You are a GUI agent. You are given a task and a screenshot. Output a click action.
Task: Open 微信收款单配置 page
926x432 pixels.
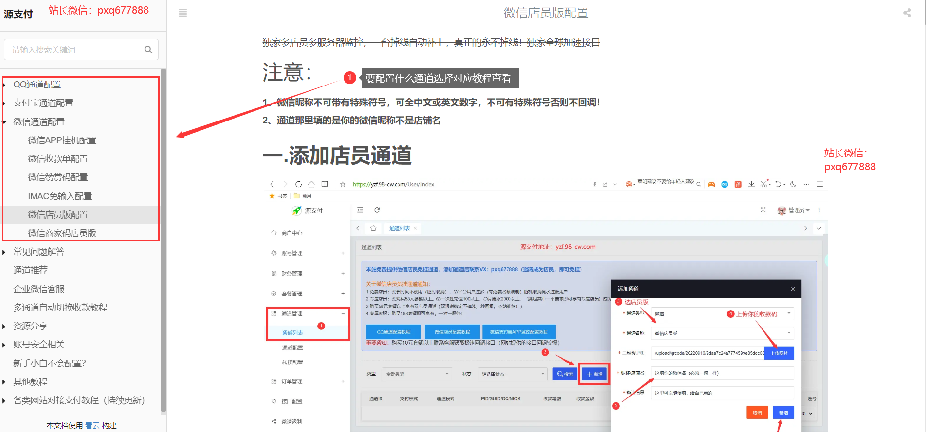(x=58, y=159)
